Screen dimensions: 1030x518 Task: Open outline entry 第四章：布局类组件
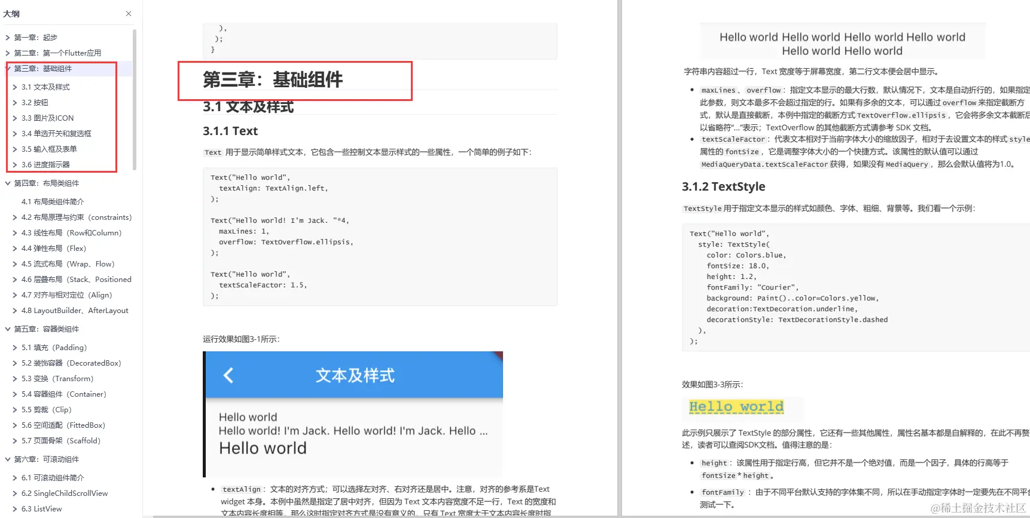point(47,183)
